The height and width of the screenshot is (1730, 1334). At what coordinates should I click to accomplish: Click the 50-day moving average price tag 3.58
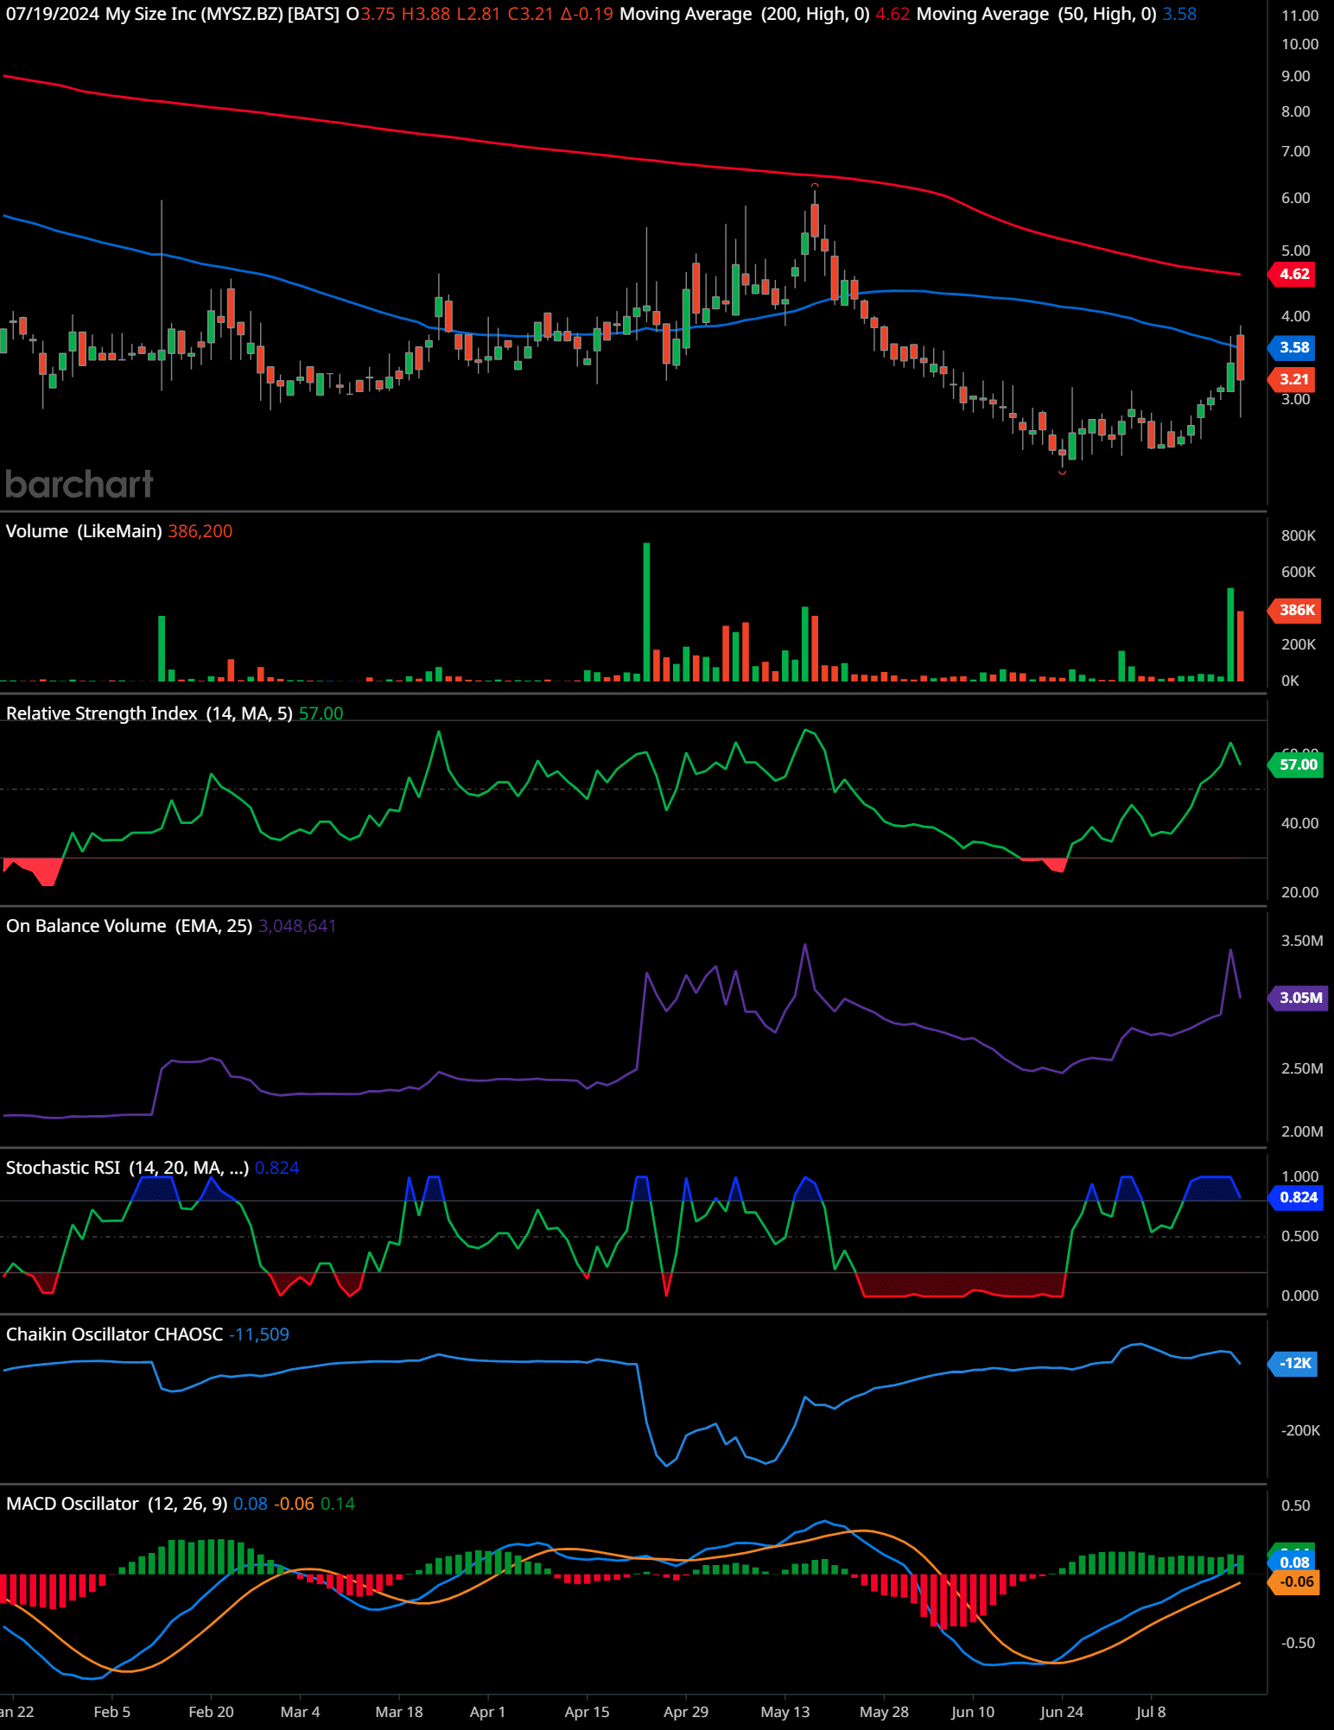pyautogui.click(x=1294, y=347)
